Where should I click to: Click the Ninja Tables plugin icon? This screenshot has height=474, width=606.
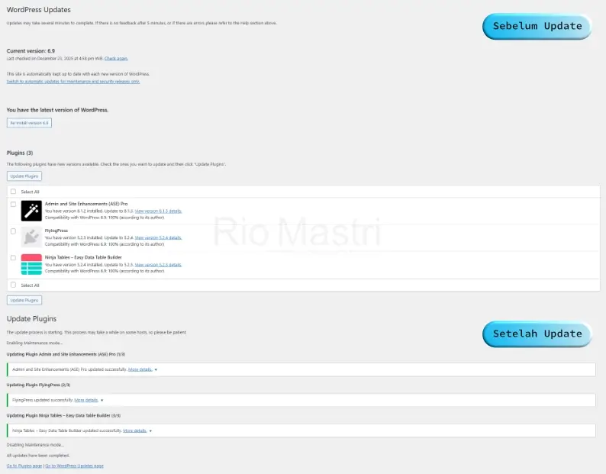coord(31,264)
